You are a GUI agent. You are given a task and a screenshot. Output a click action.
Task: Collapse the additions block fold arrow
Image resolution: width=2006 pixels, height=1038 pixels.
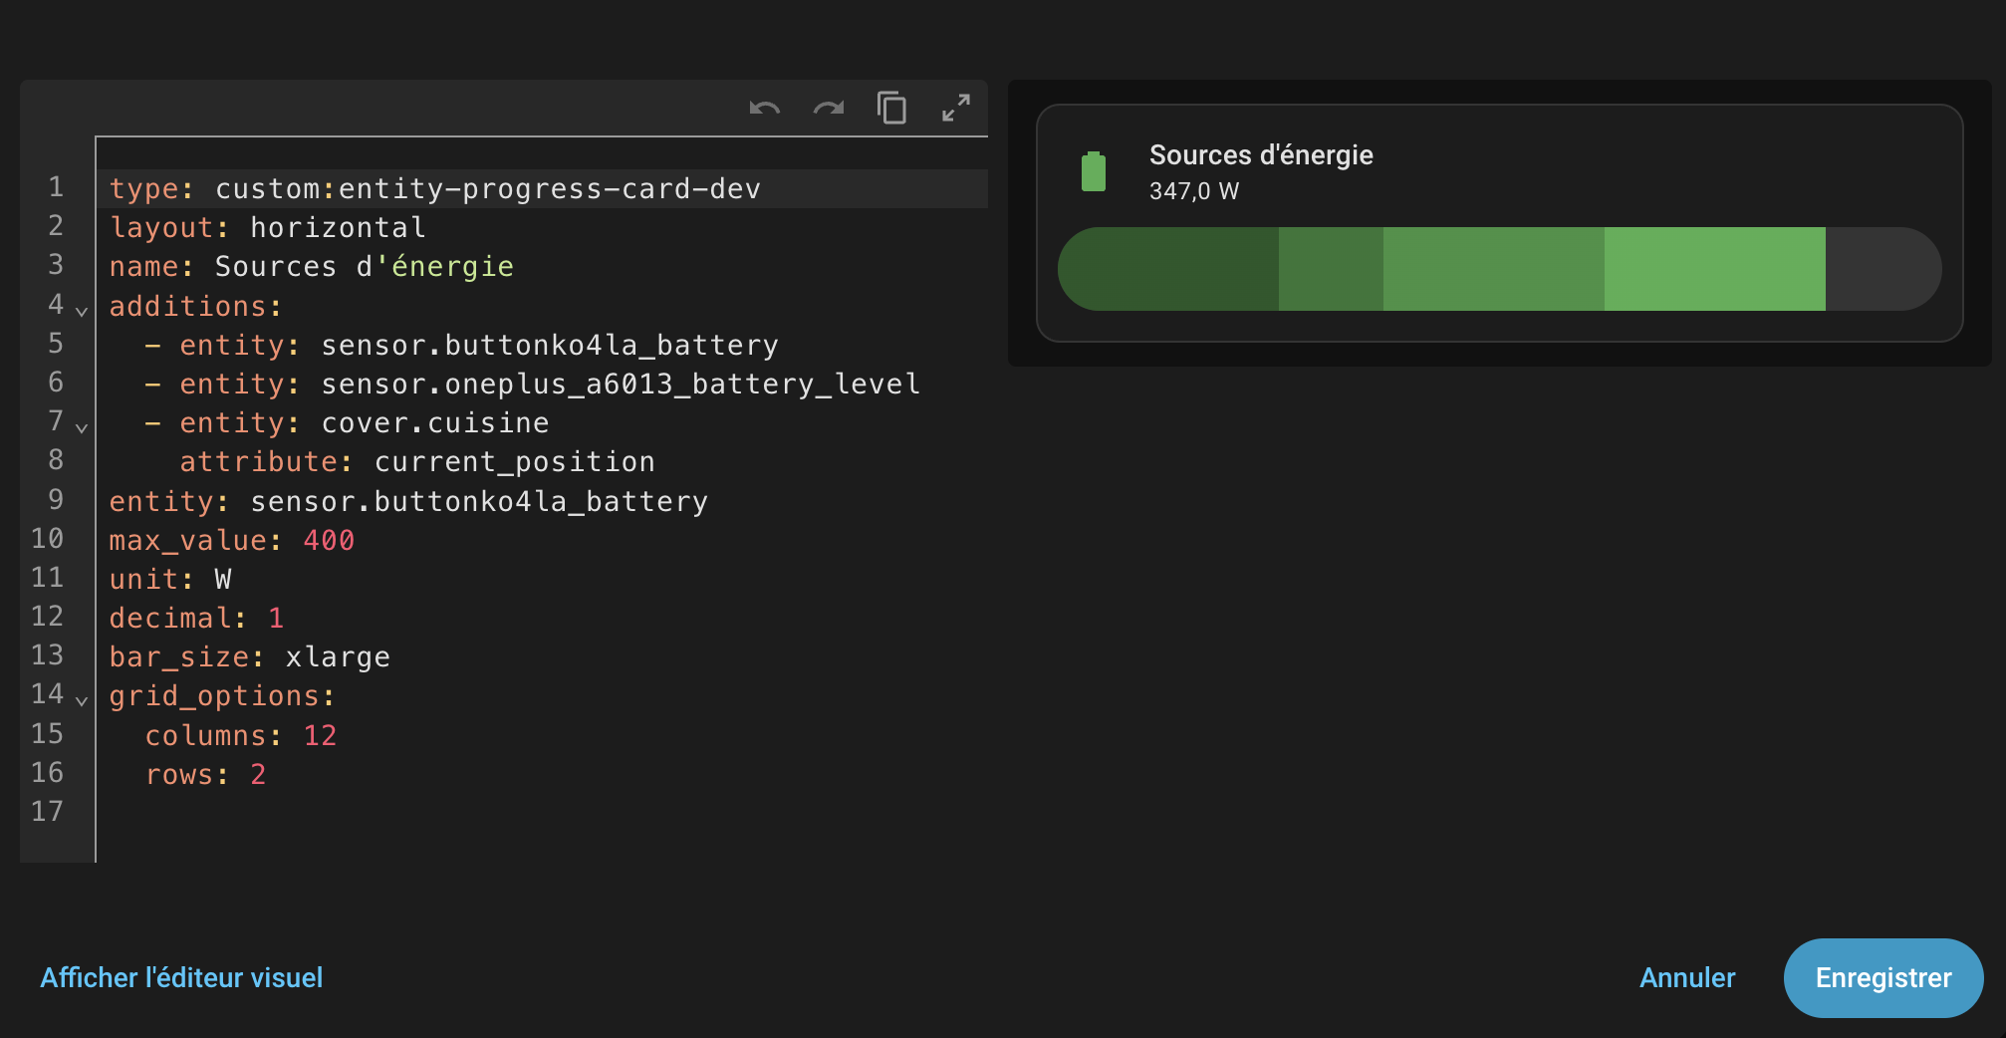point(82,311)
